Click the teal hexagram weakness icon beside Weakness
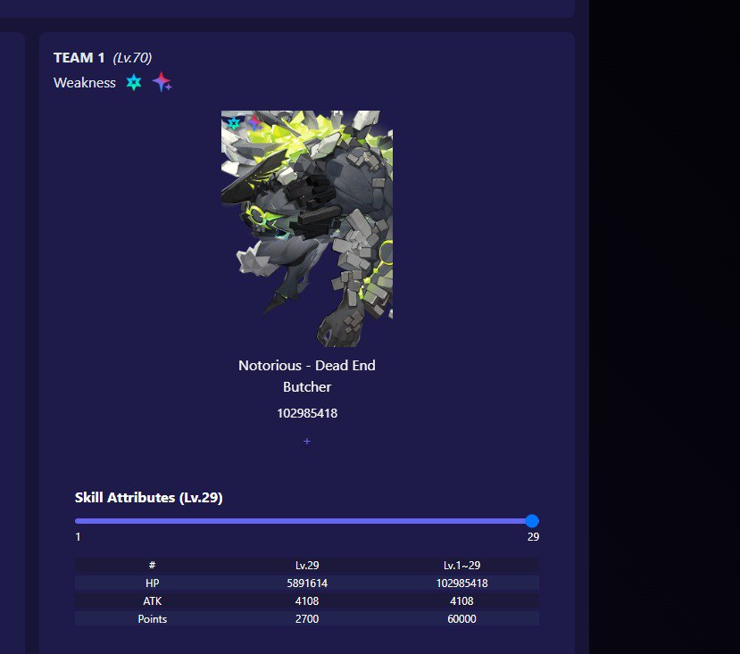740x654 pixels. click(134, 83)
